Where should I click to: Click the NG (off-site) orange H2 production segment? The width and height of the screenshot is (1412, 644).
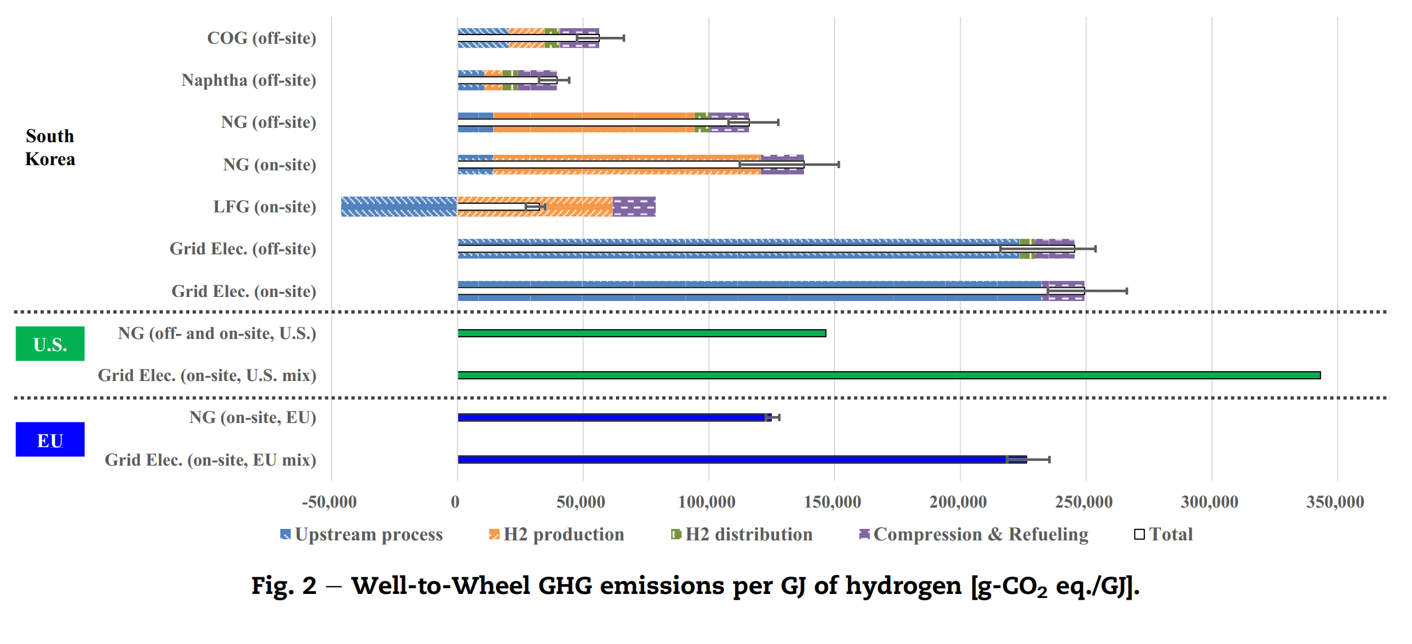click(593, 116)
